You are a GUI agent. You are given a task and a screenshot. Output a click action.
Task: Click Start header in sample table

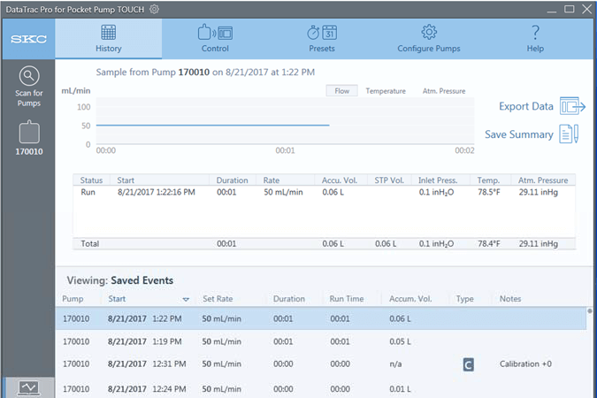[x=126, y=180]
